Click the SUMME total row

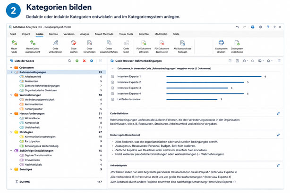[56, 182]
